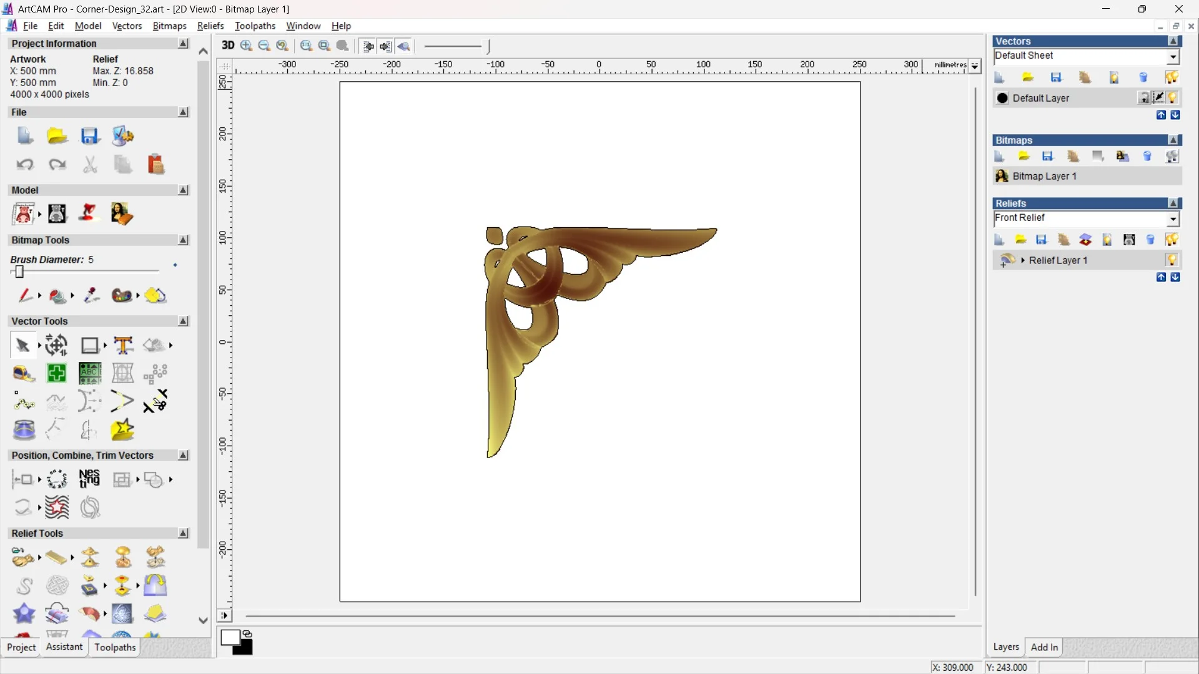
Task: Switch to the Toolpaths tab
Action: coord(114,648)
